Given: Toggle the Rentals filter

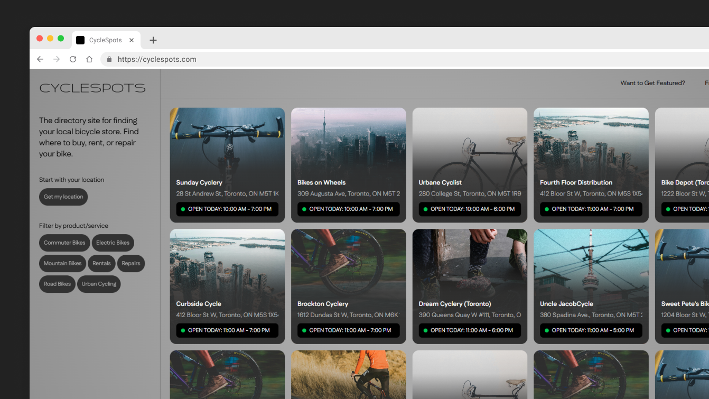Looking at the screenshot, I should click(101, 263).
